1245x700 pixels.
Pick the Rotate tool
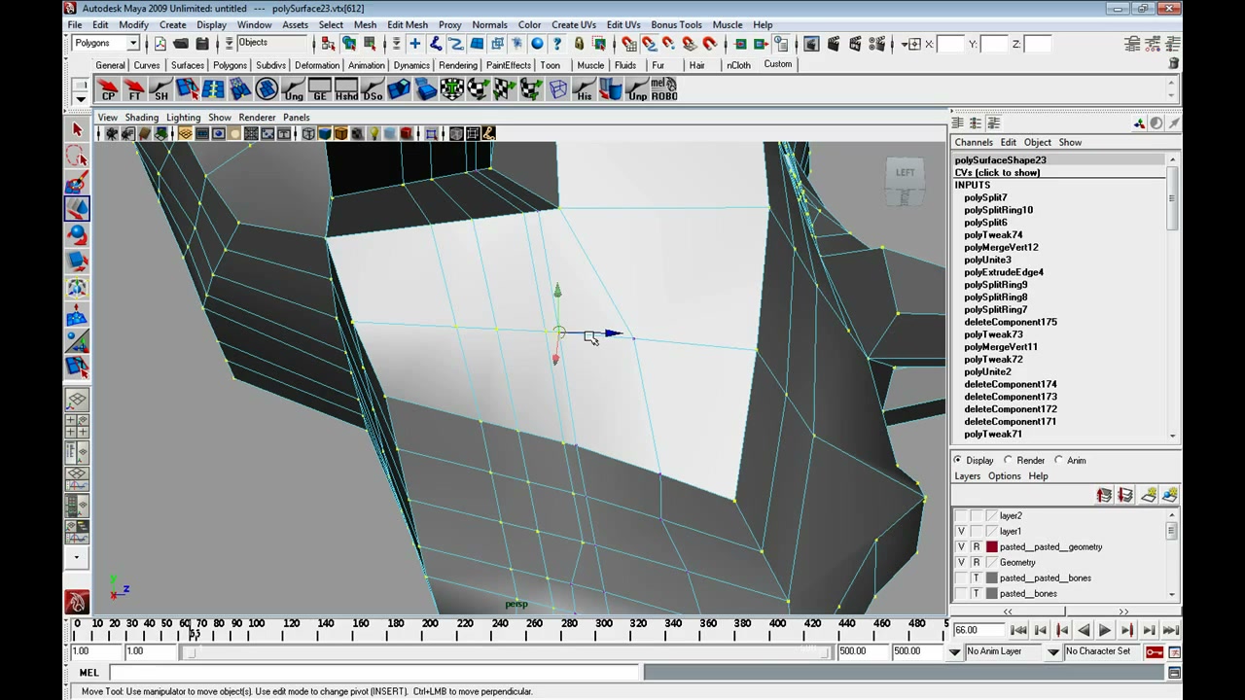pyautogui.click(x=77, y=234)
